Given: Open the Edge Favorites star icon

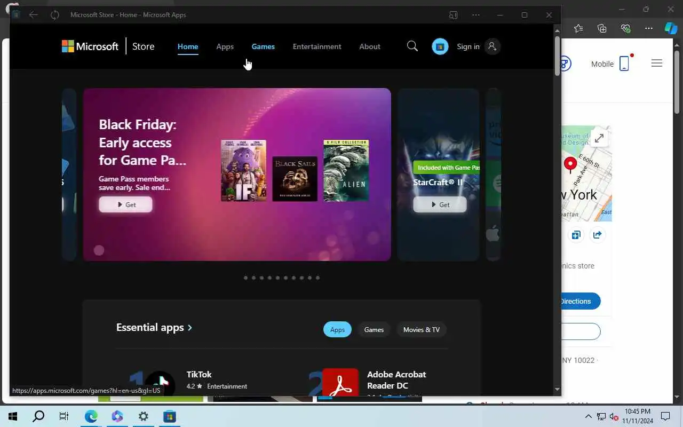Looking at the screenshot, I should pyautogui.click(x=579, y=28).
